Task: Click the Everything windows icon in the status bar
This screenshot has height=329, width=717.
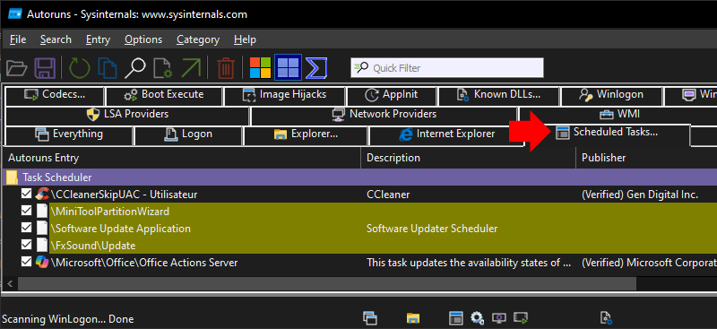Action: (x=369, y=317)
